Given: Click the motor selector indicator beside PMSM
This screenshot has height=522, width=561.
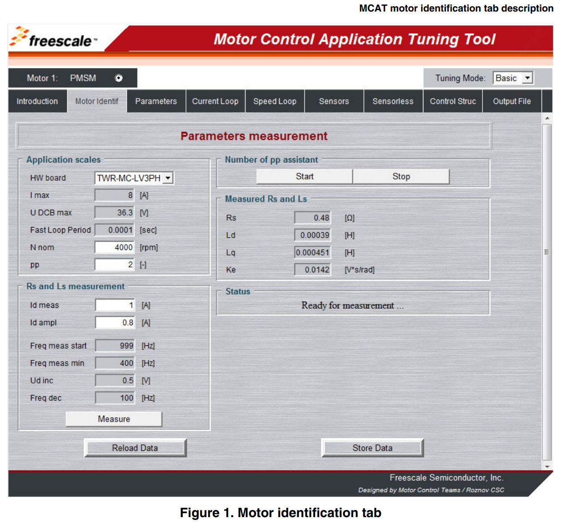Looking at the screenshot, I should (x=118, y=78).
